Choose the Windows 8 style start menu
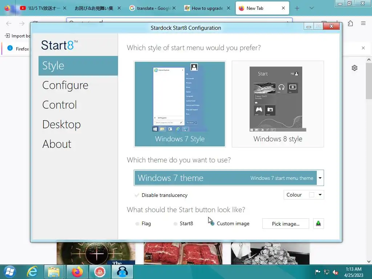The width and height of the screenshot is (372, 279). tap(278, 104)
